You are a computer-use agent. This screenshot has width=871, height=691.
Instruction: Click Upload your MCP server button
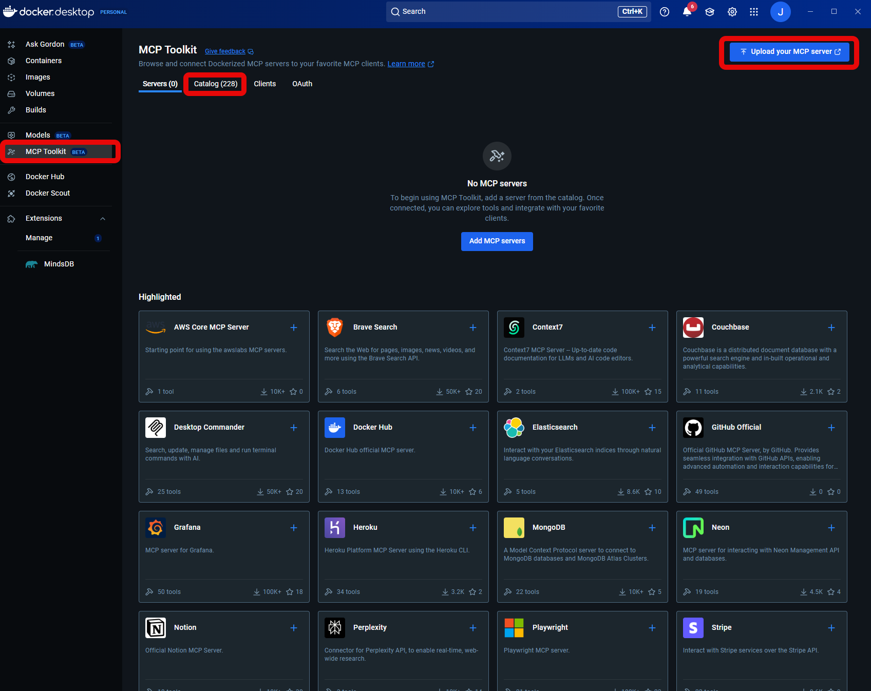[x=790, y=52]
